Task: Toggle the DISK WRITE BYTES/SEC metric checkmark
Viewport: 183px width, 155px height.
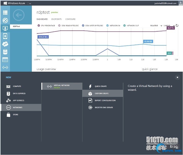Action: (x=83, y=25)
